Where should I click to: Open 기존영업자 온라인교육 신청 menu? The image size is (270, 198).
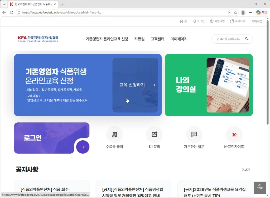(107, 39)
